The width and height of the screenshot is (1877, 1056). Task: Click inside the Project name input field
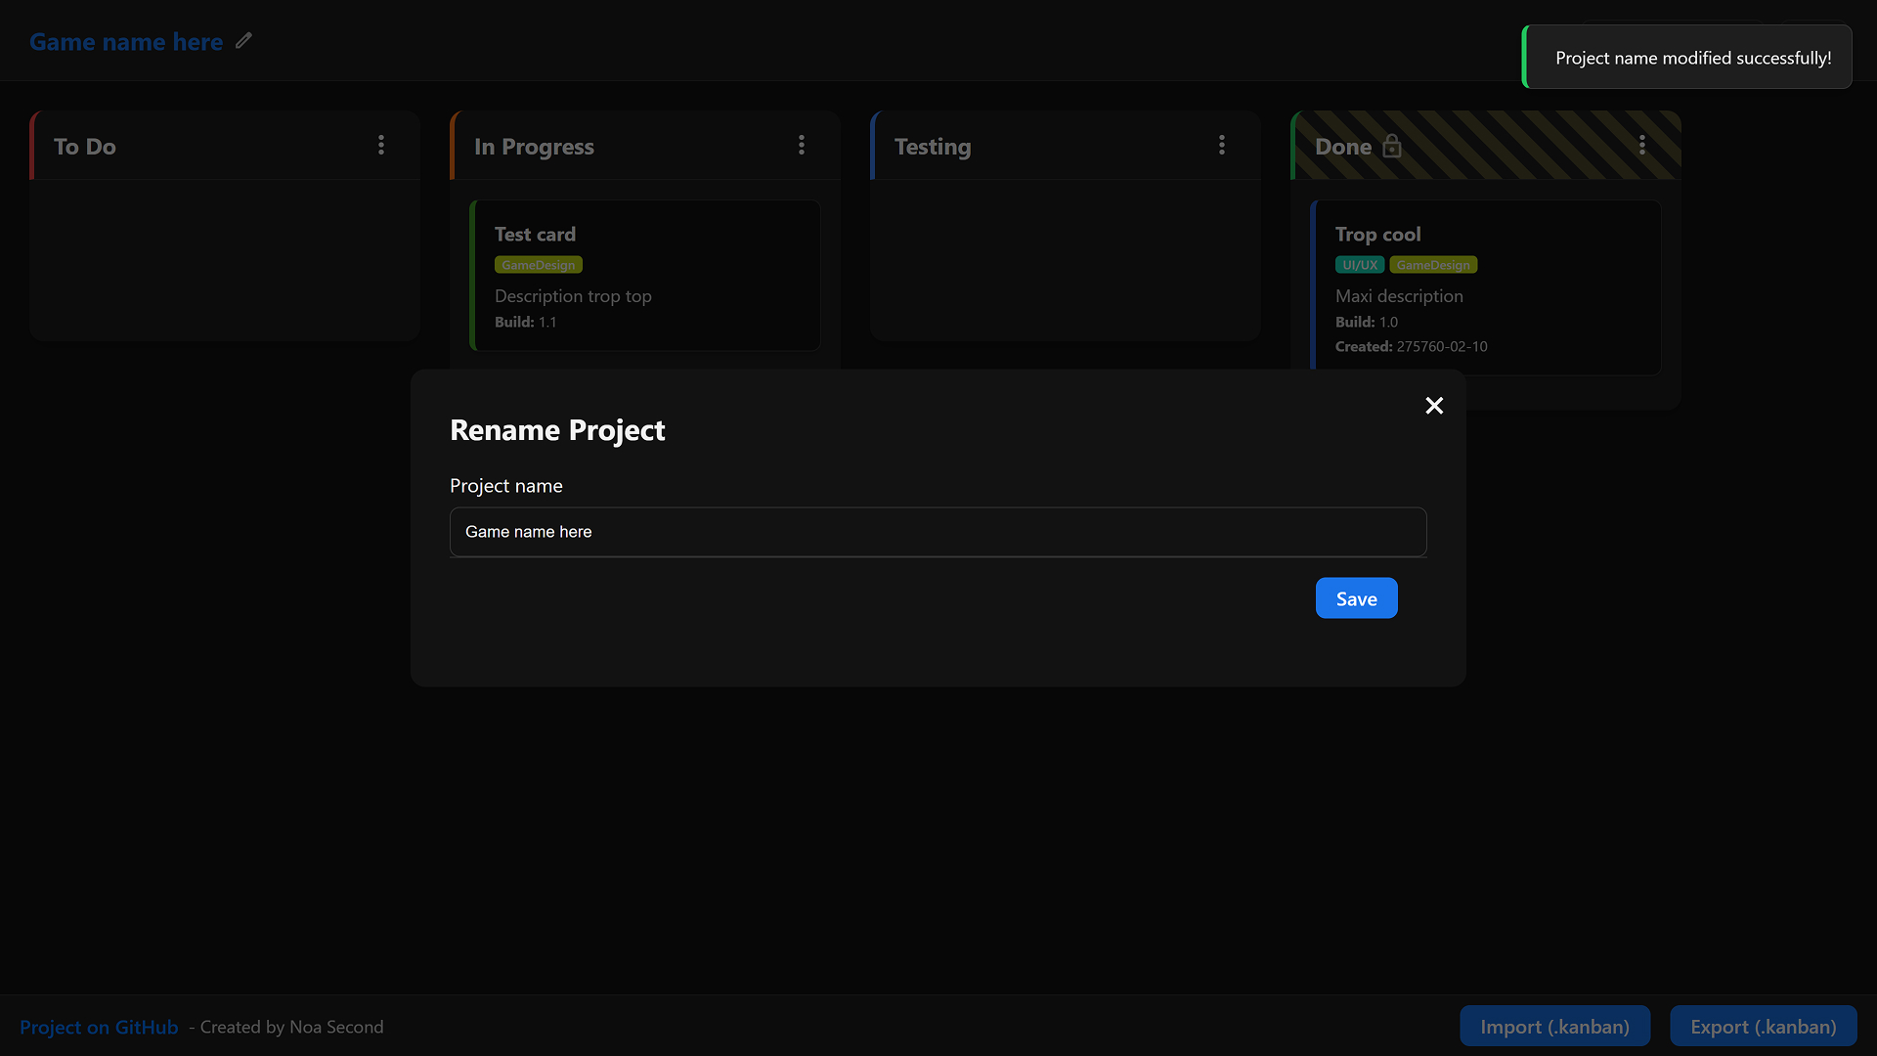coord(938,532)
